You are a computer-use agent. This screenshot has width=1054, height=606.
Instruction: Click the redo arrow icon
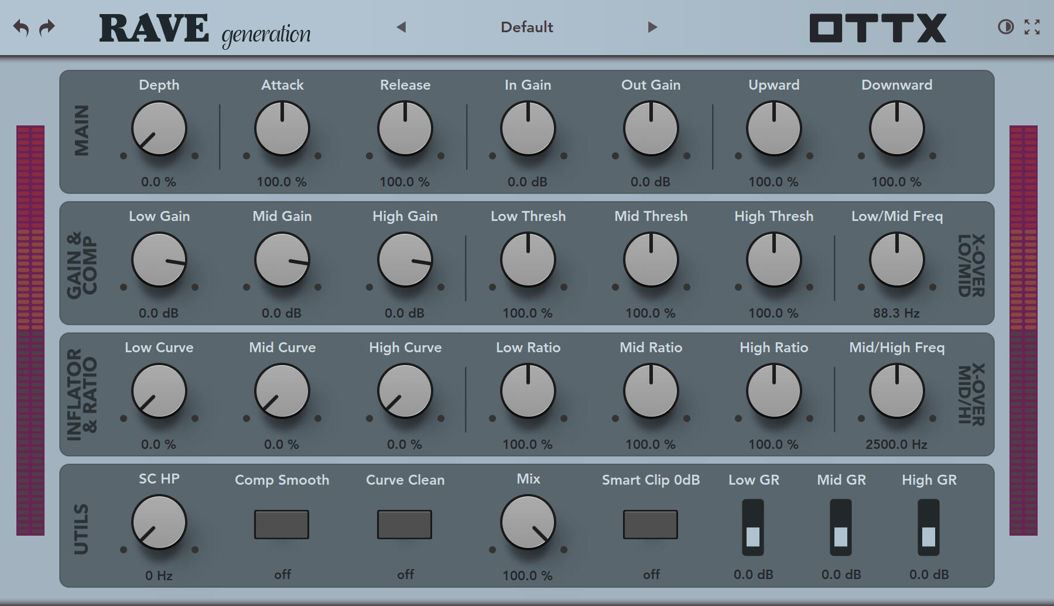coord(46,26)
